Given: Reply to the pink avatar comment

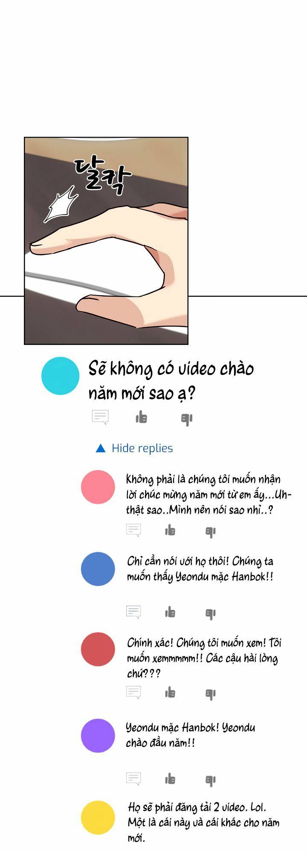Looking at the screenshot, I should point(133,530).
